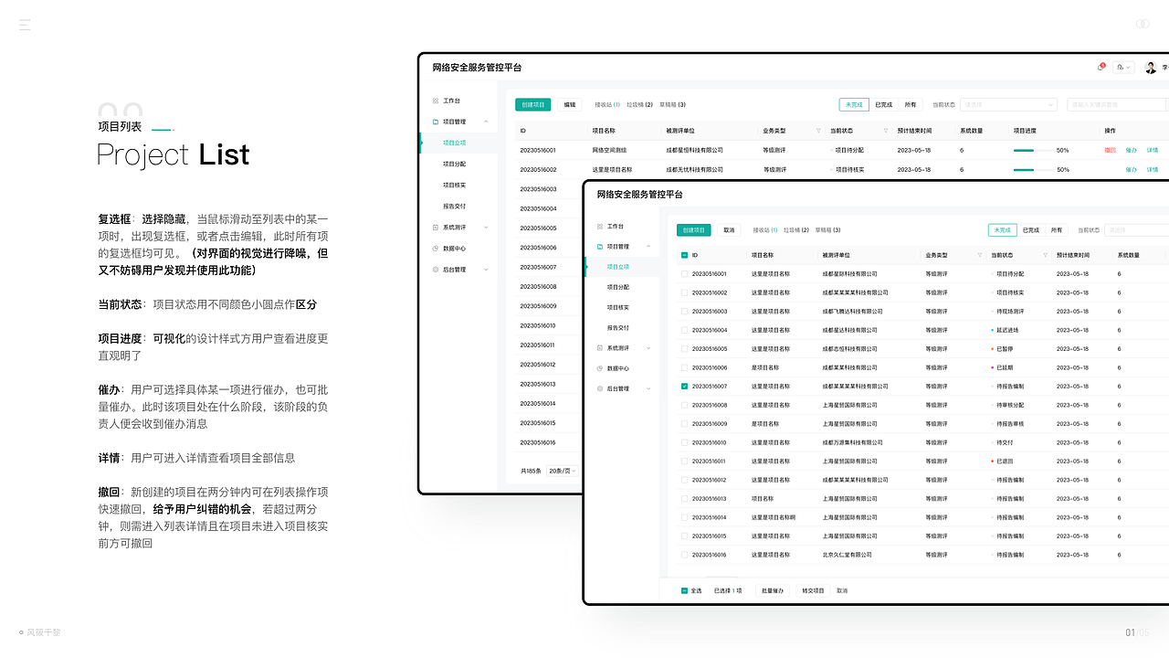Open 当前状态 select dropdown in front window
Screen dimensions: 1169x658
tap(1136, 230)
